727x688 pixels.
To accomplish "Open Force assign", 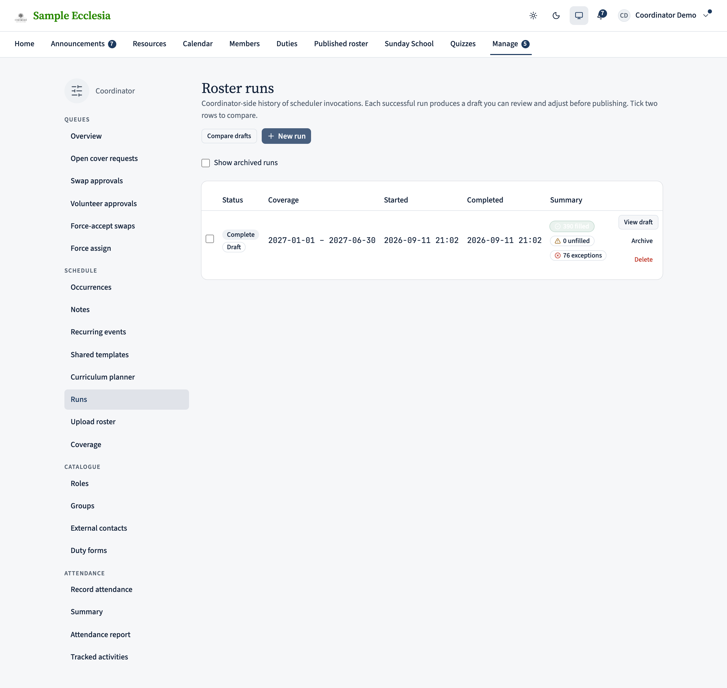I will (126, 248).
